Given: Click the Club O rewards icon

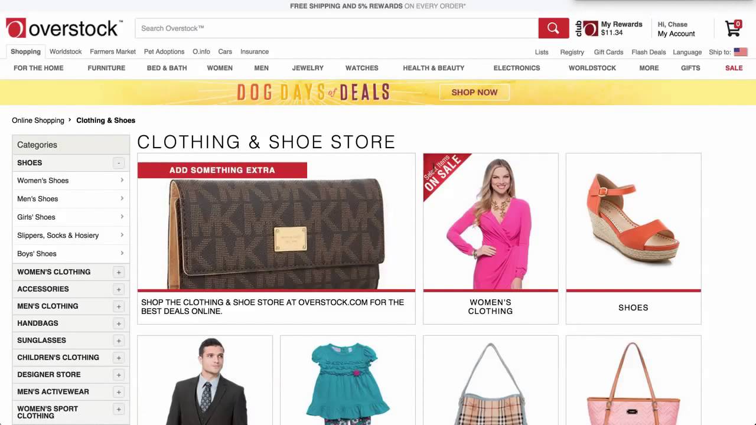Looking at the screenshot, I should coord(587,28).
